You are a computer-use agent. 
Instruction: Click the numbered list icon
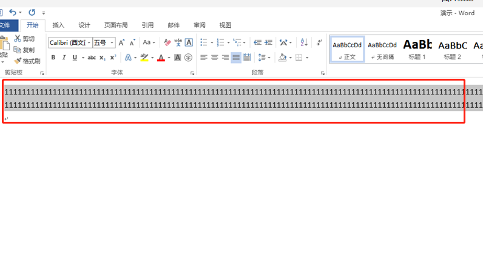[220, 42]
